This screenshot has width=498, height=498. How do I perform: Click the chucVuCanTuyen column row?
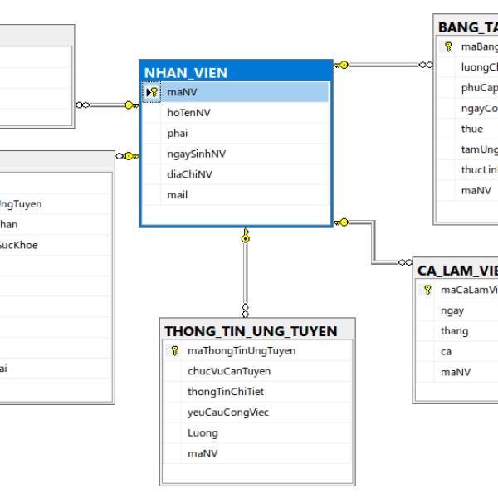[x=257, y=371]
